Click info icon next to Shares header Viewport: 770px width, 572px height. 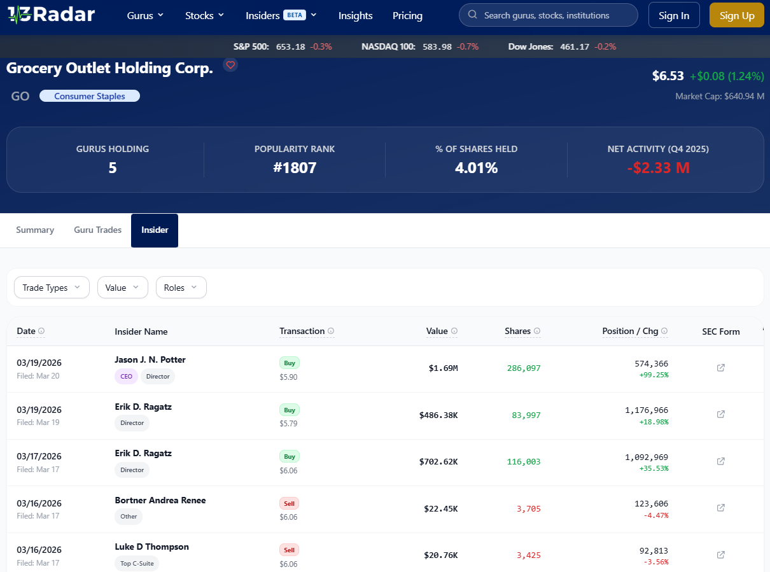537,331
